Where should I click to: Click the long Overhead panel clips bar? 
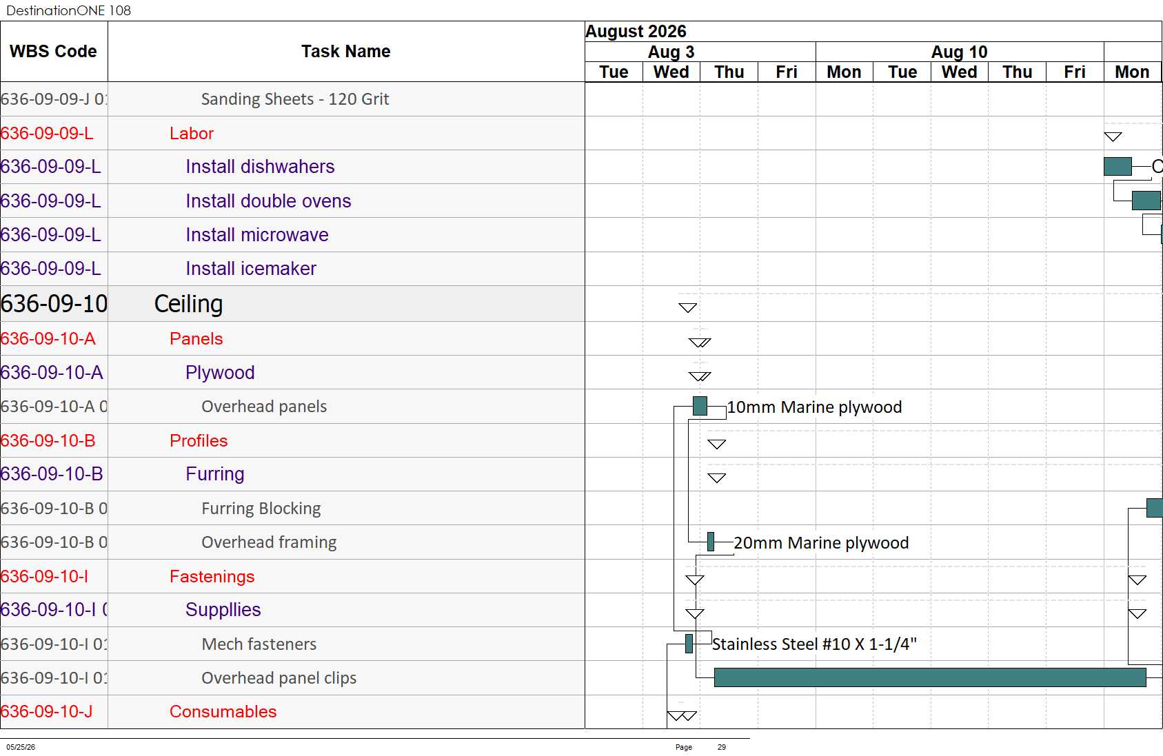pos(930,677)
